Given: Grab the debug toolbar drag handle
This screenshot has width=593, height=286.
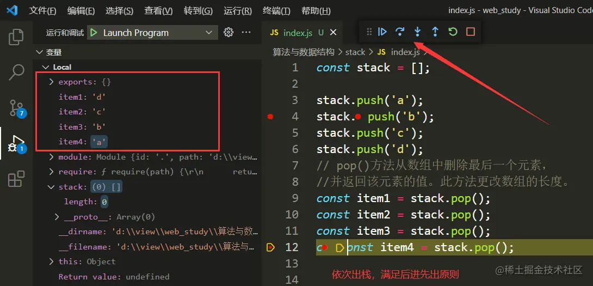Looking at the screenshot, I should tap(369, 32).
